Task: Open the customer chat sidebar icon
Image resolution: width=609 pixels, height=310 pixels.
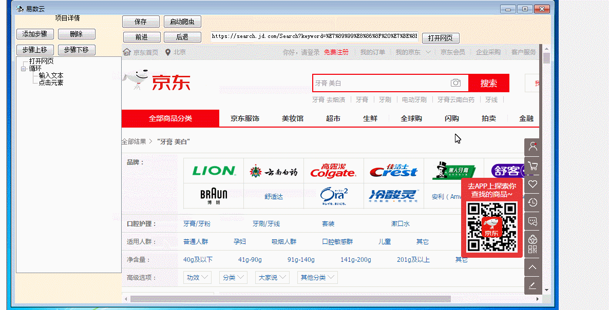Action: [x=533, y=221]
